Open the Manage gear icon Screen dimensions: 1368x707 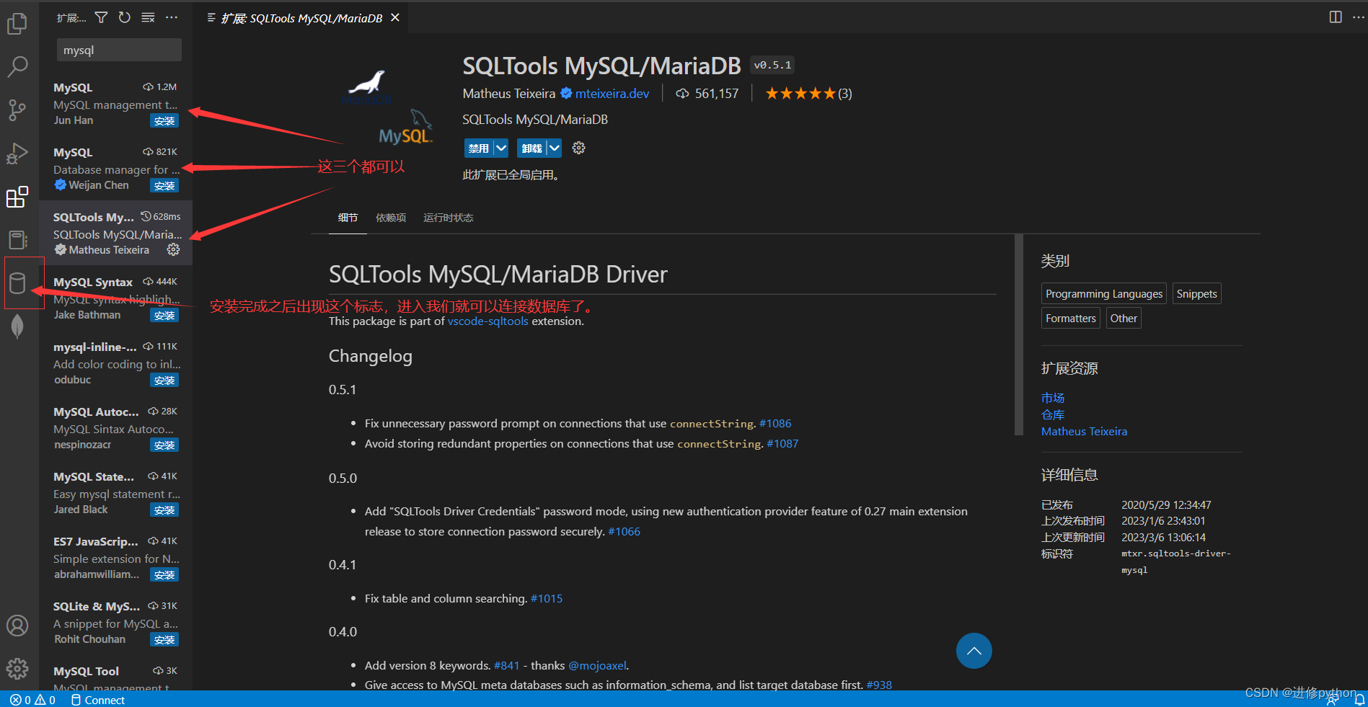coord(17,669)
